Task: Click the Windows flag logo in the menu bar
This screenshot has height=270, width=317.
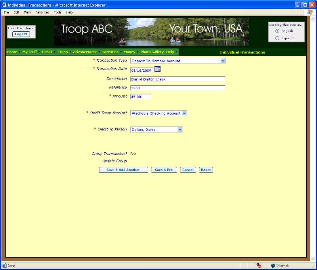Action: point(310,12)
